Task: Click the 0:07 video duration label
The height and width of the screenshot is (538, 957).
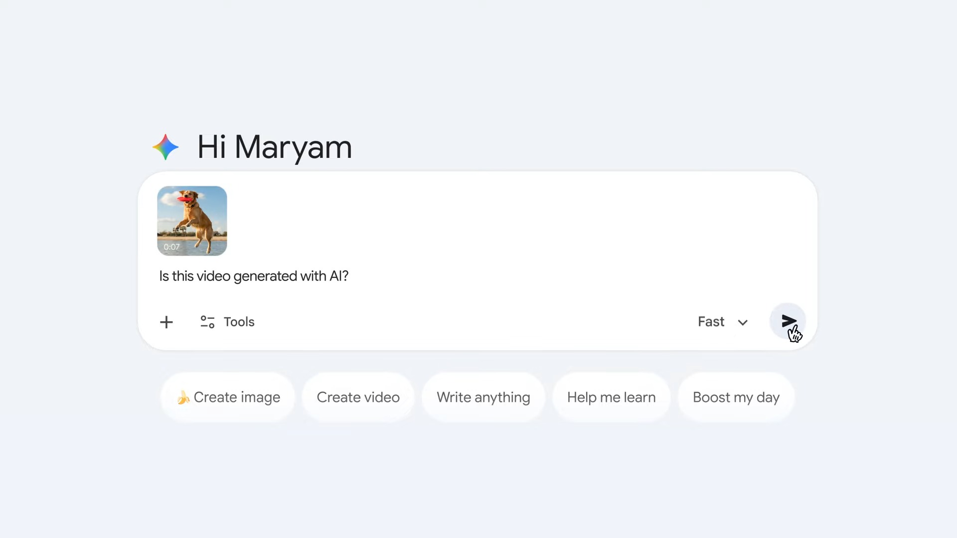Action: pos(171,247)
